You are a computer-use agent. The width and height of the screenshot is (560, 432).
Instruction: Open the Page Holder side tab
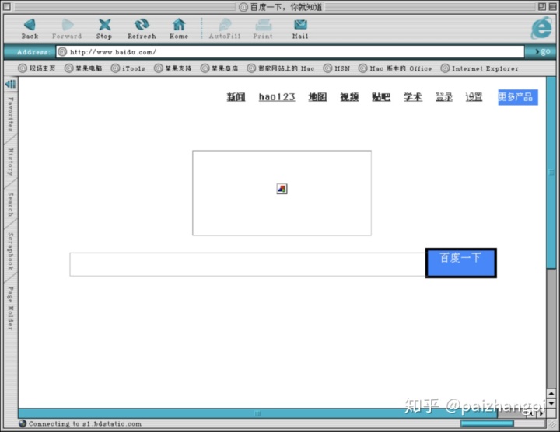tap(11, 308)
